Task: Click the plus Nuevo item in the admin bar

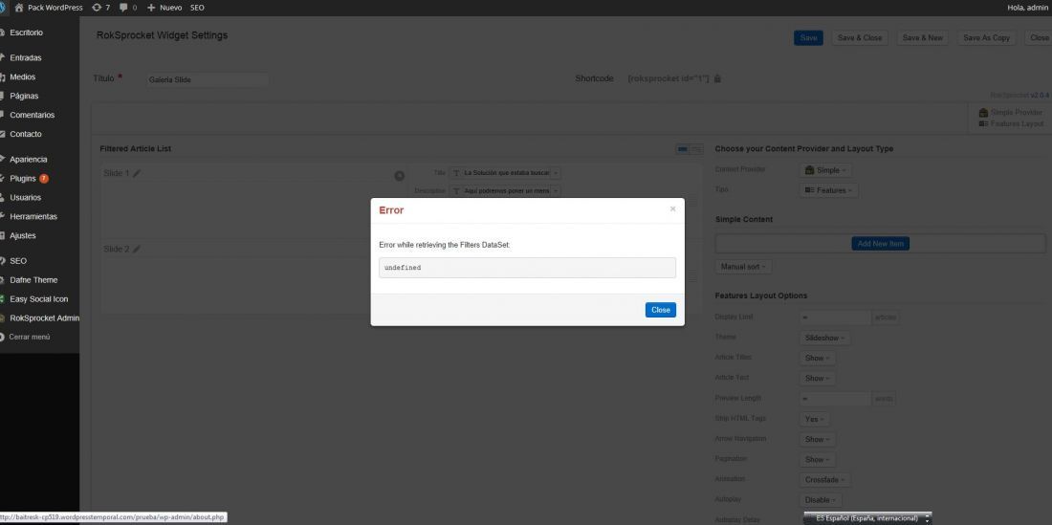Action: coord(164,8)
